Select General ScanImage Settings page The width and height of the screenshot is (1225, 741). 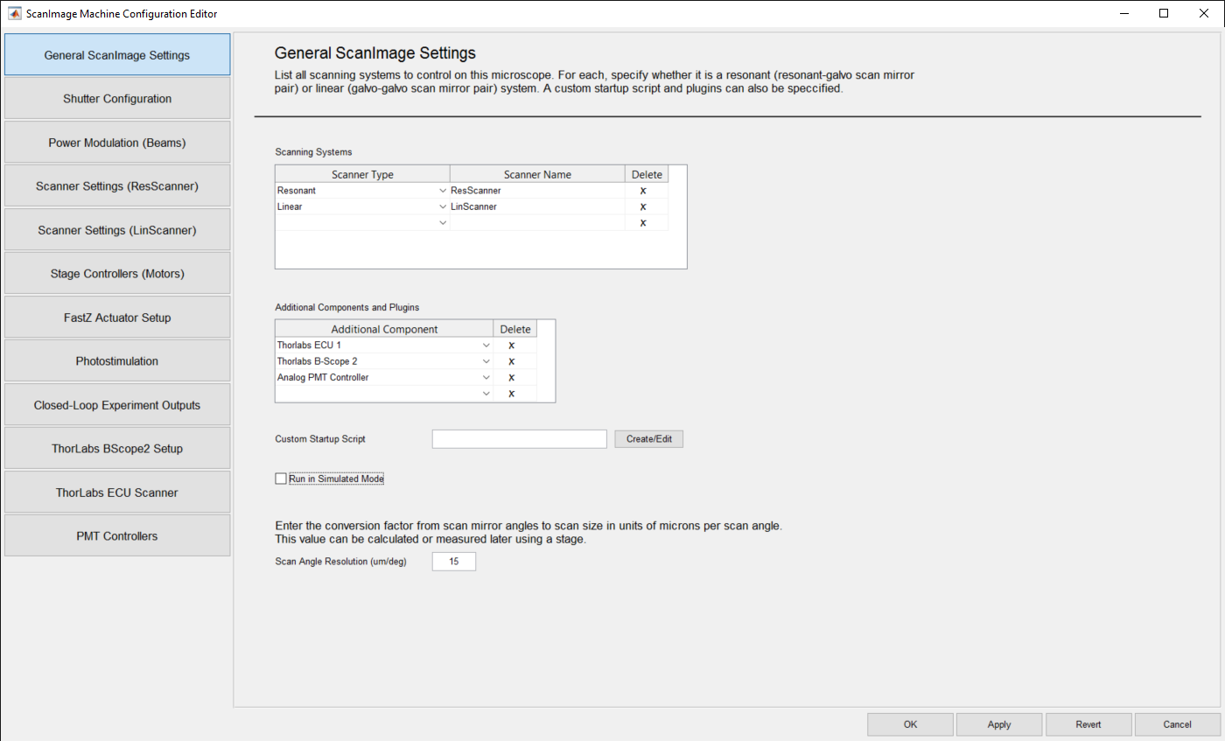(117, 54)
